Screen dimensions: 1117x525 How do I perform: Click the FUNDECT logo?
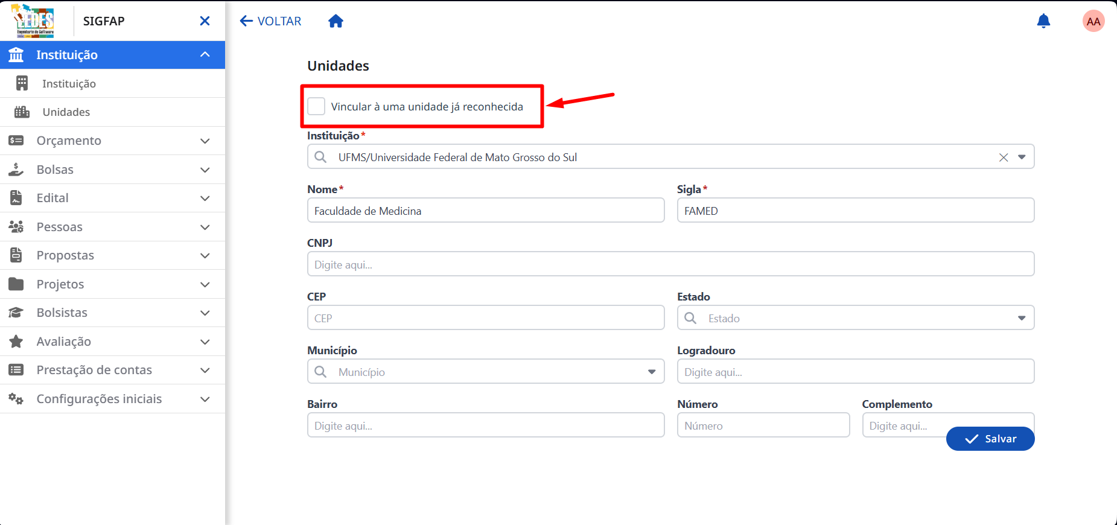point(34,21)
